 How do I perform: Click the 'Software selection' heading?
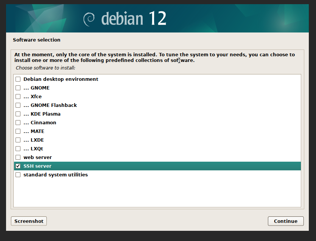pyautogui.click(x=36, y=40)
